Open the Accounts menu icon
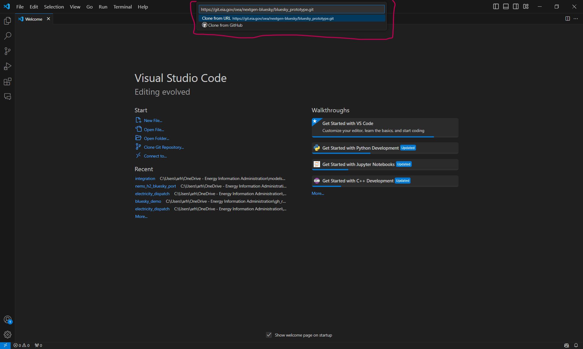This screenshot has height=349, width=583. [7, 320]
